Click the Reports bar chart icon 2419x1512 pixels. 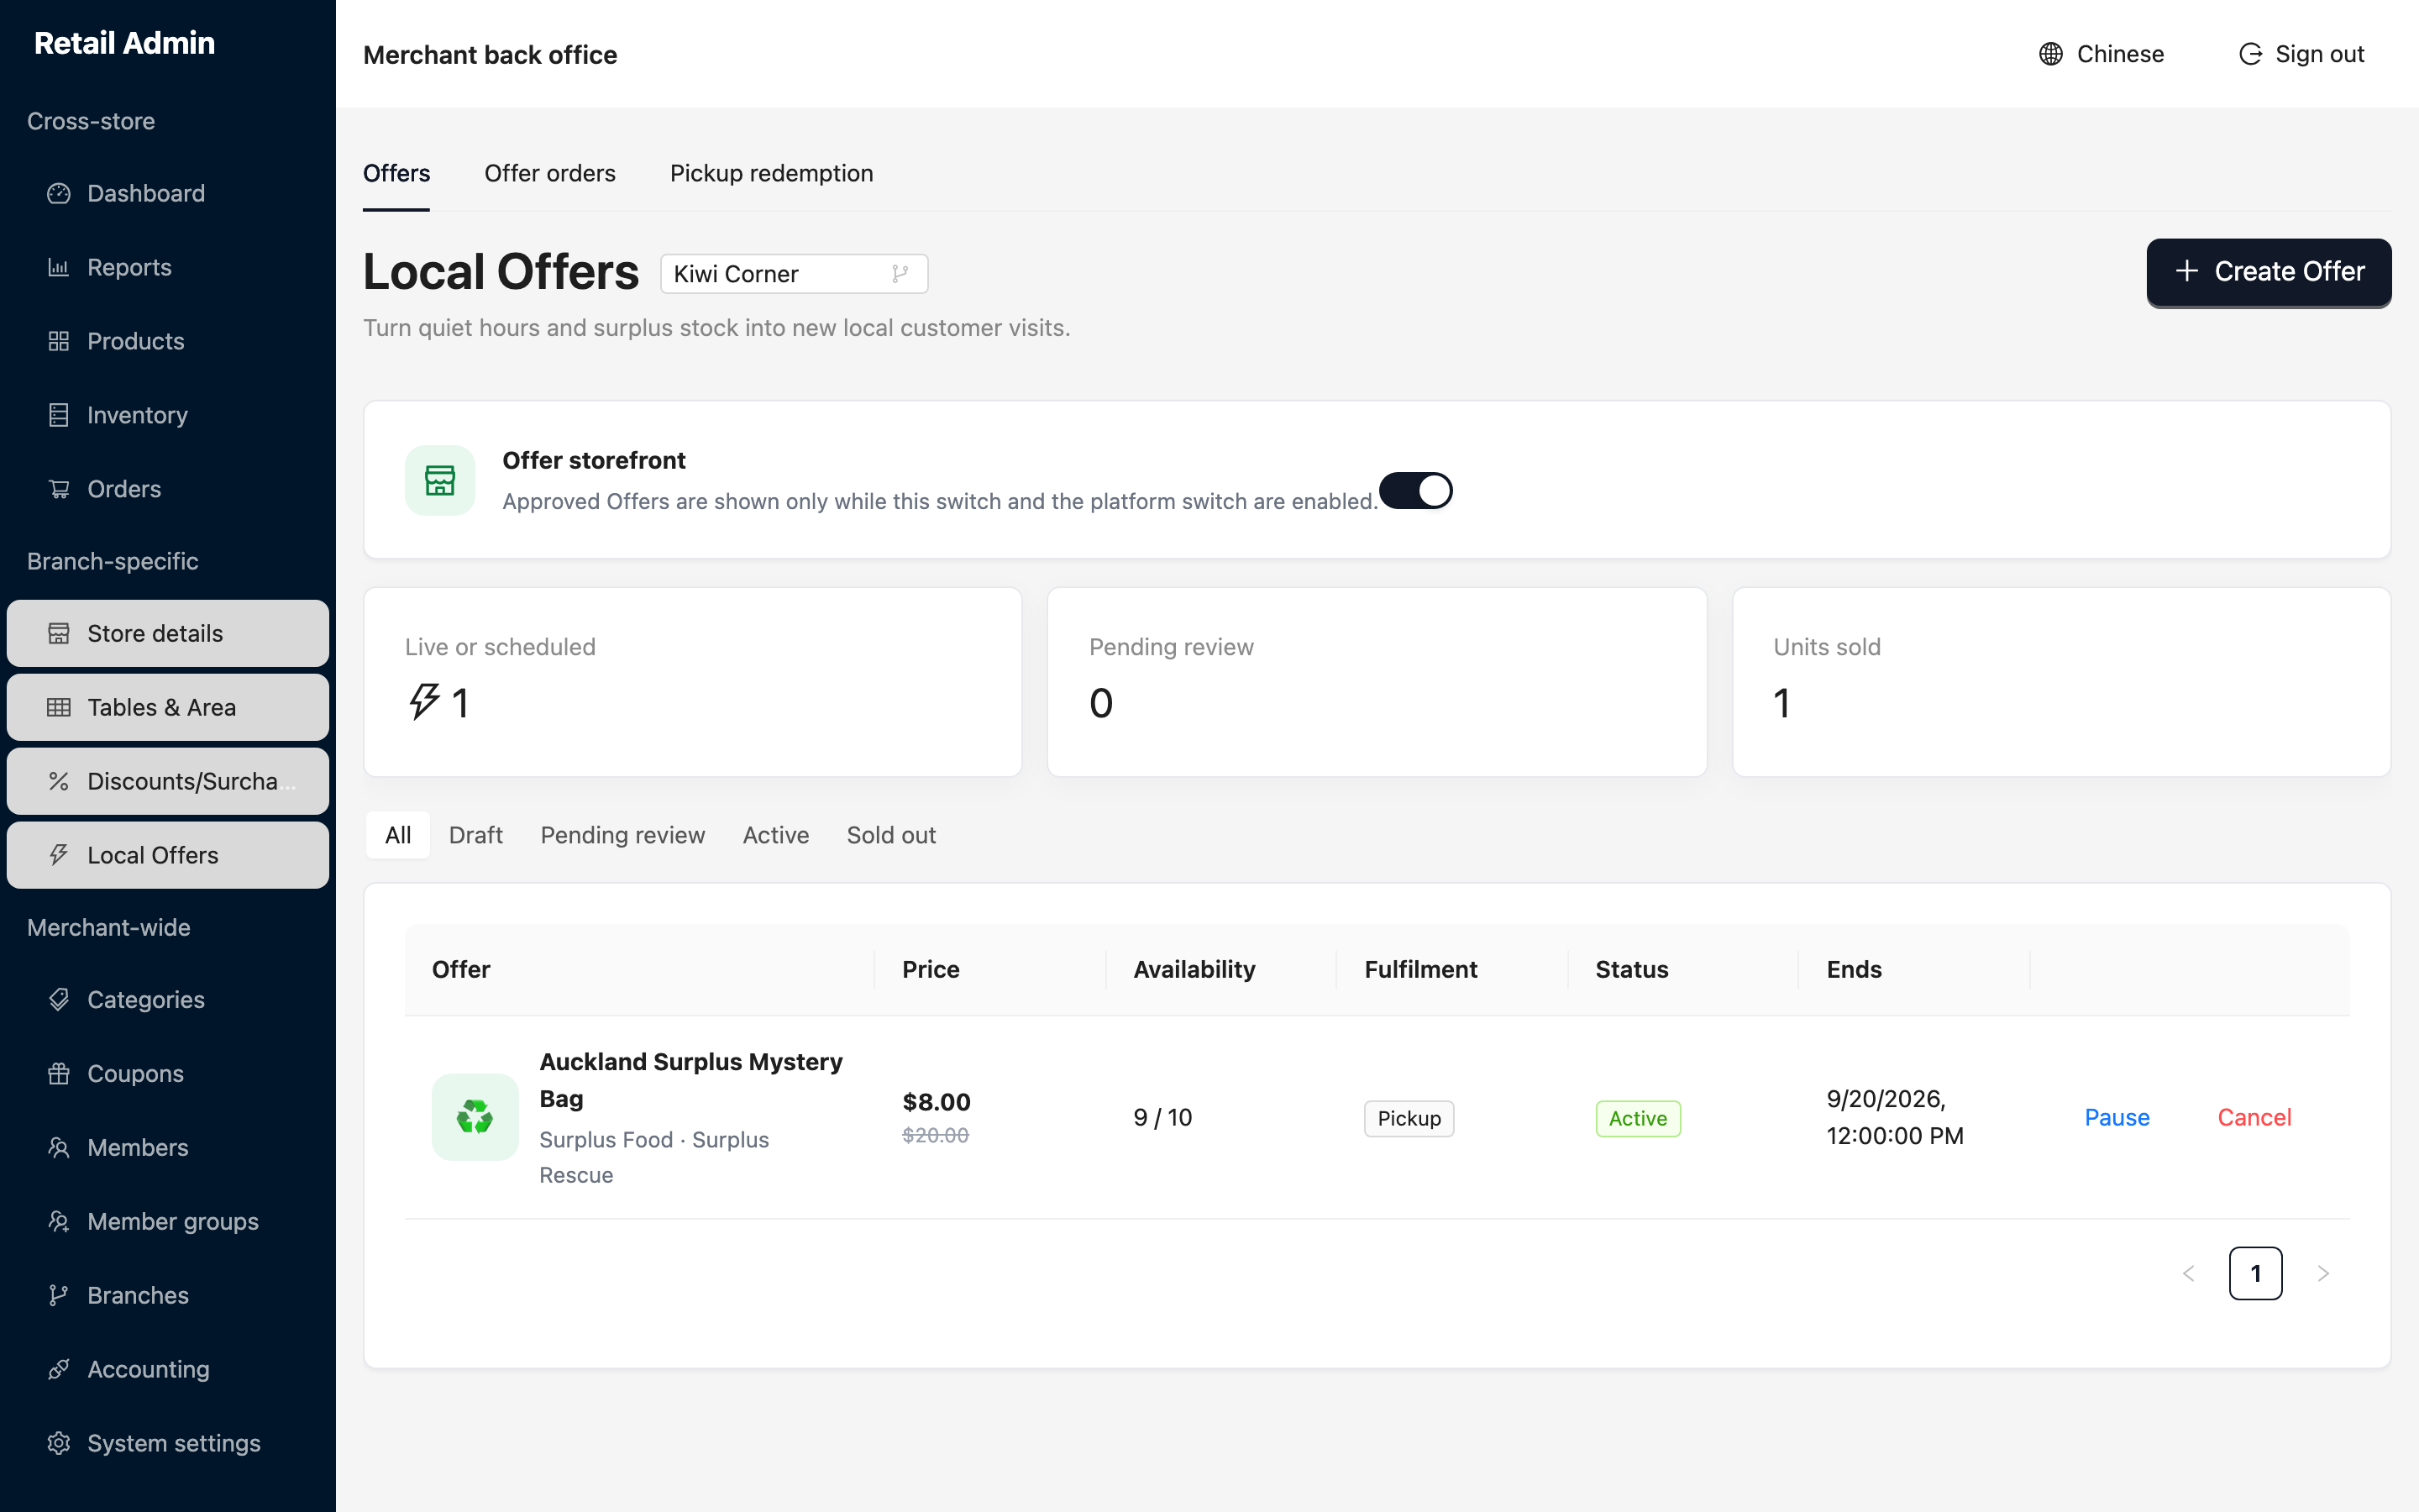59,267
